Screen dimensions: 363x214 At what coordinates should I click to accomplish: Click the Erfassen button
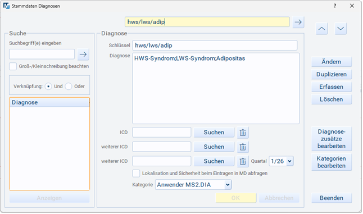(x=332, y=86)
